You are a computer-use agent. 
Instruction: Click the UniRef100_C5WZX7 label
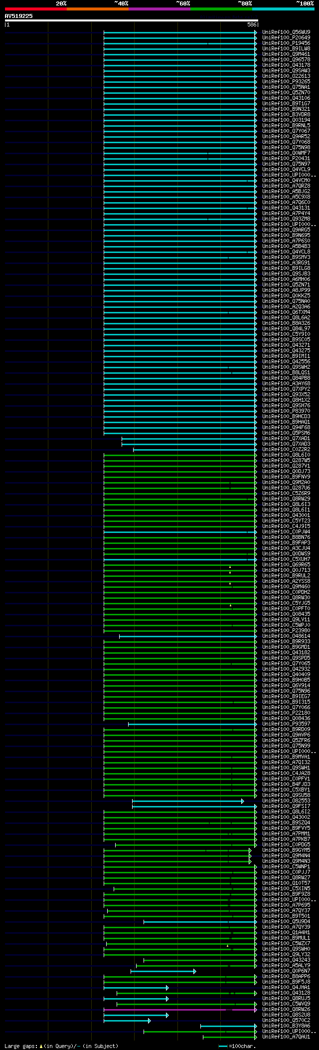pyautogui.click(x=286, y=943)
